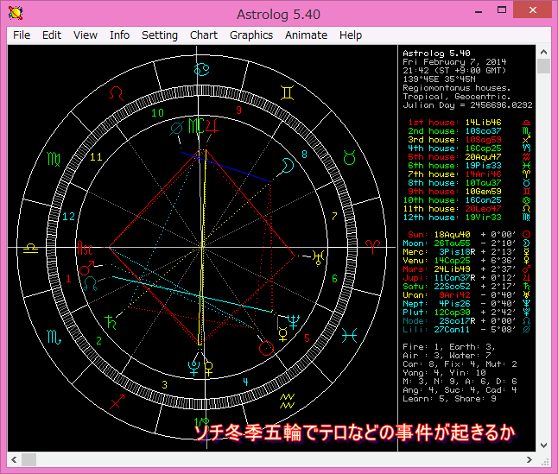
Task: Click the 'Julian Day = 2456696.0292' line
Action: point(467,104)
